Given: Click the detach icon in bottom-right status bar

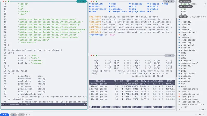Looking at the screenshot, I should (x=200, y=115).
